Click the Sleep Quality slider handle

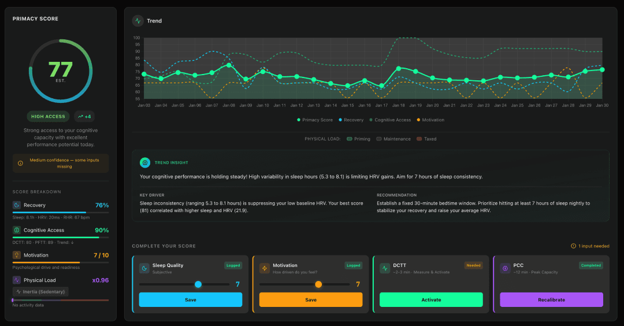pos(198,284)
